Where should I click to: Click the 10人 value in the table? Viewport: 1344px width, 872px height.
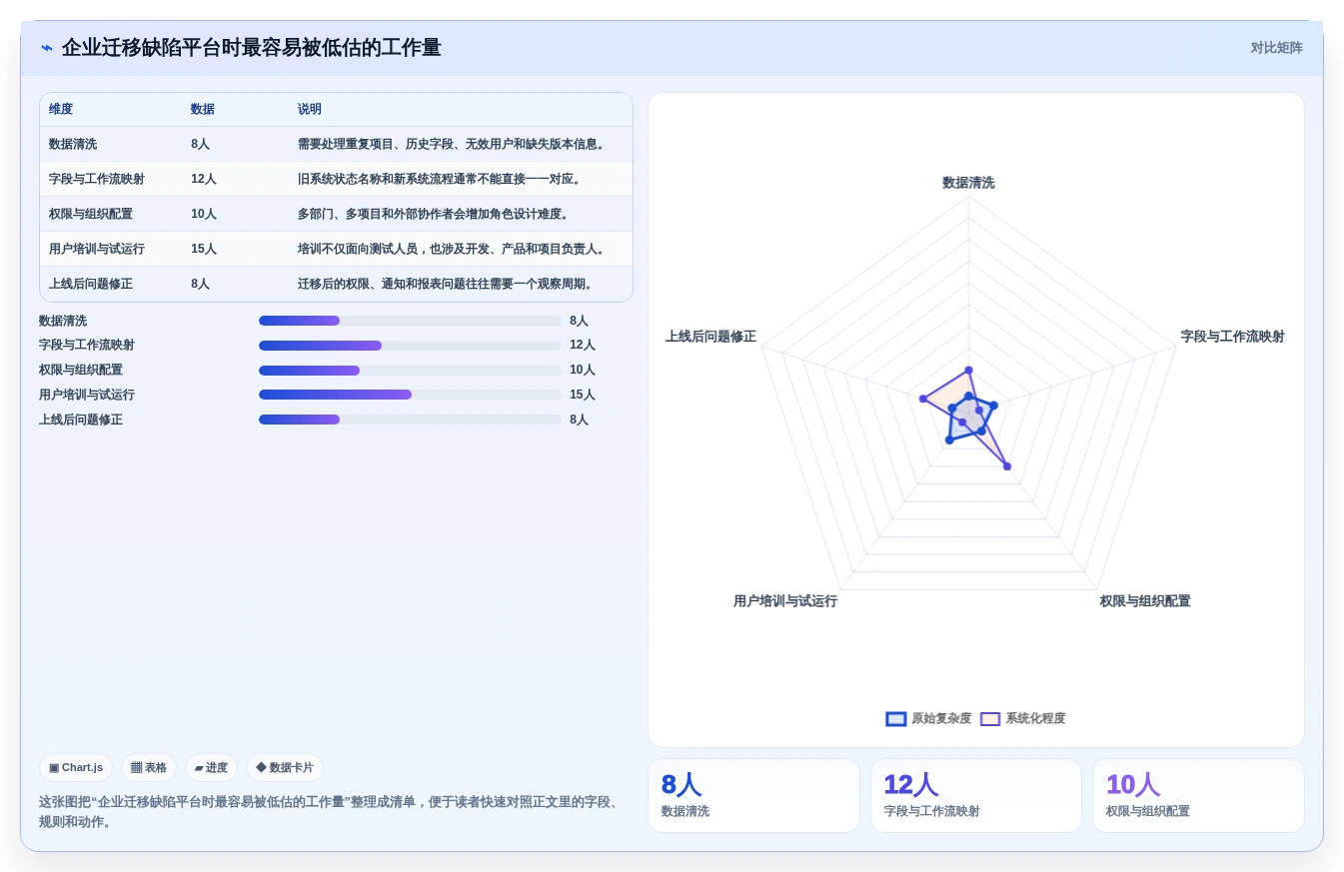(204, 214)
